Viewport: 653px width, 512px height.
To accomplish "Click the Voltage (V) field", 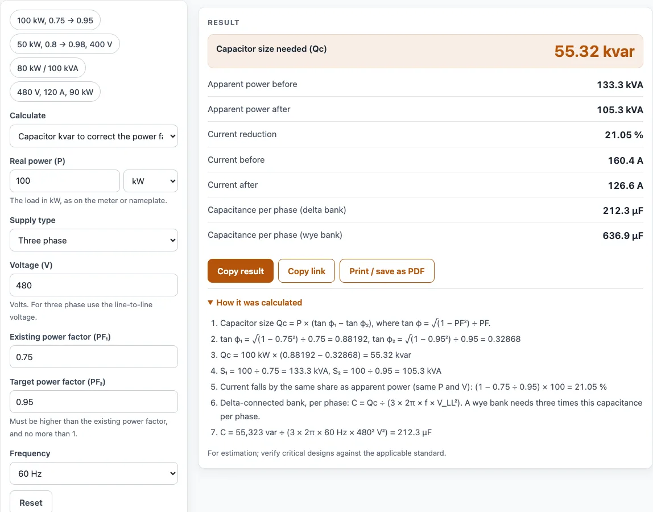I will [x=94, y=285].
